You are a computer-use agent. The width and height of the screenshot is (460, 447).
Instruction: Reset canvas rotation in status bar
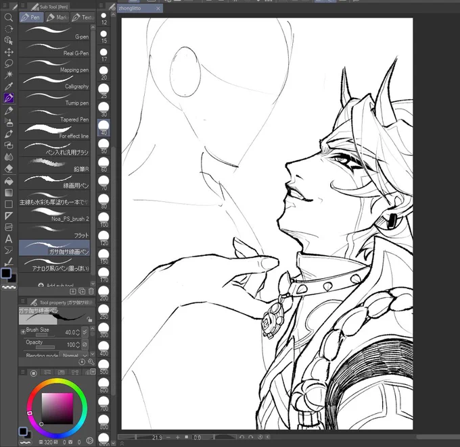click(x=260, y=437)
